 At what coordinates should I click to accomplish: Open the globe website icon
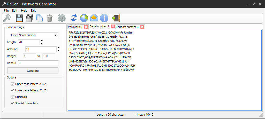[x=84, y=18]
